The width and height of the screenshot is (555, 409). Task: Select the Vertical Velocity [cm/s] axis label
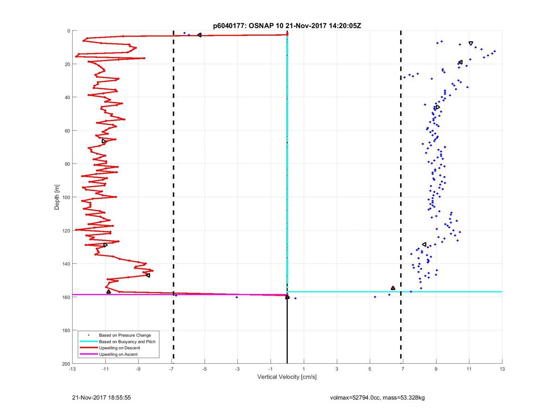[x=287, y=377]
